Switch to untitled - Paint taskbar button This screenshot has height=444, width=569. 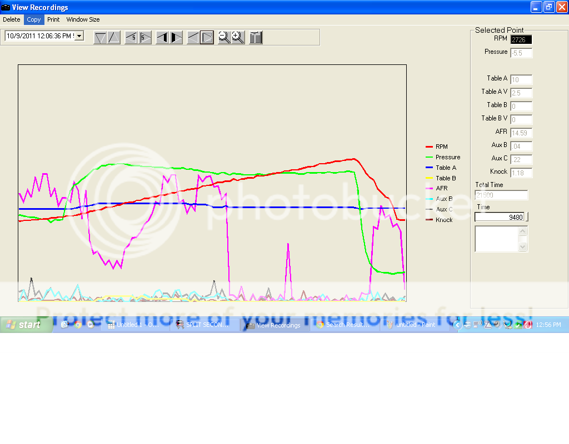click(x=411, y=325)
